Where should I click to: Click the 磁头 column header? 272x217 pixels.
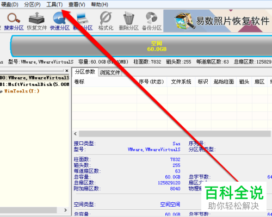point(244,82)
